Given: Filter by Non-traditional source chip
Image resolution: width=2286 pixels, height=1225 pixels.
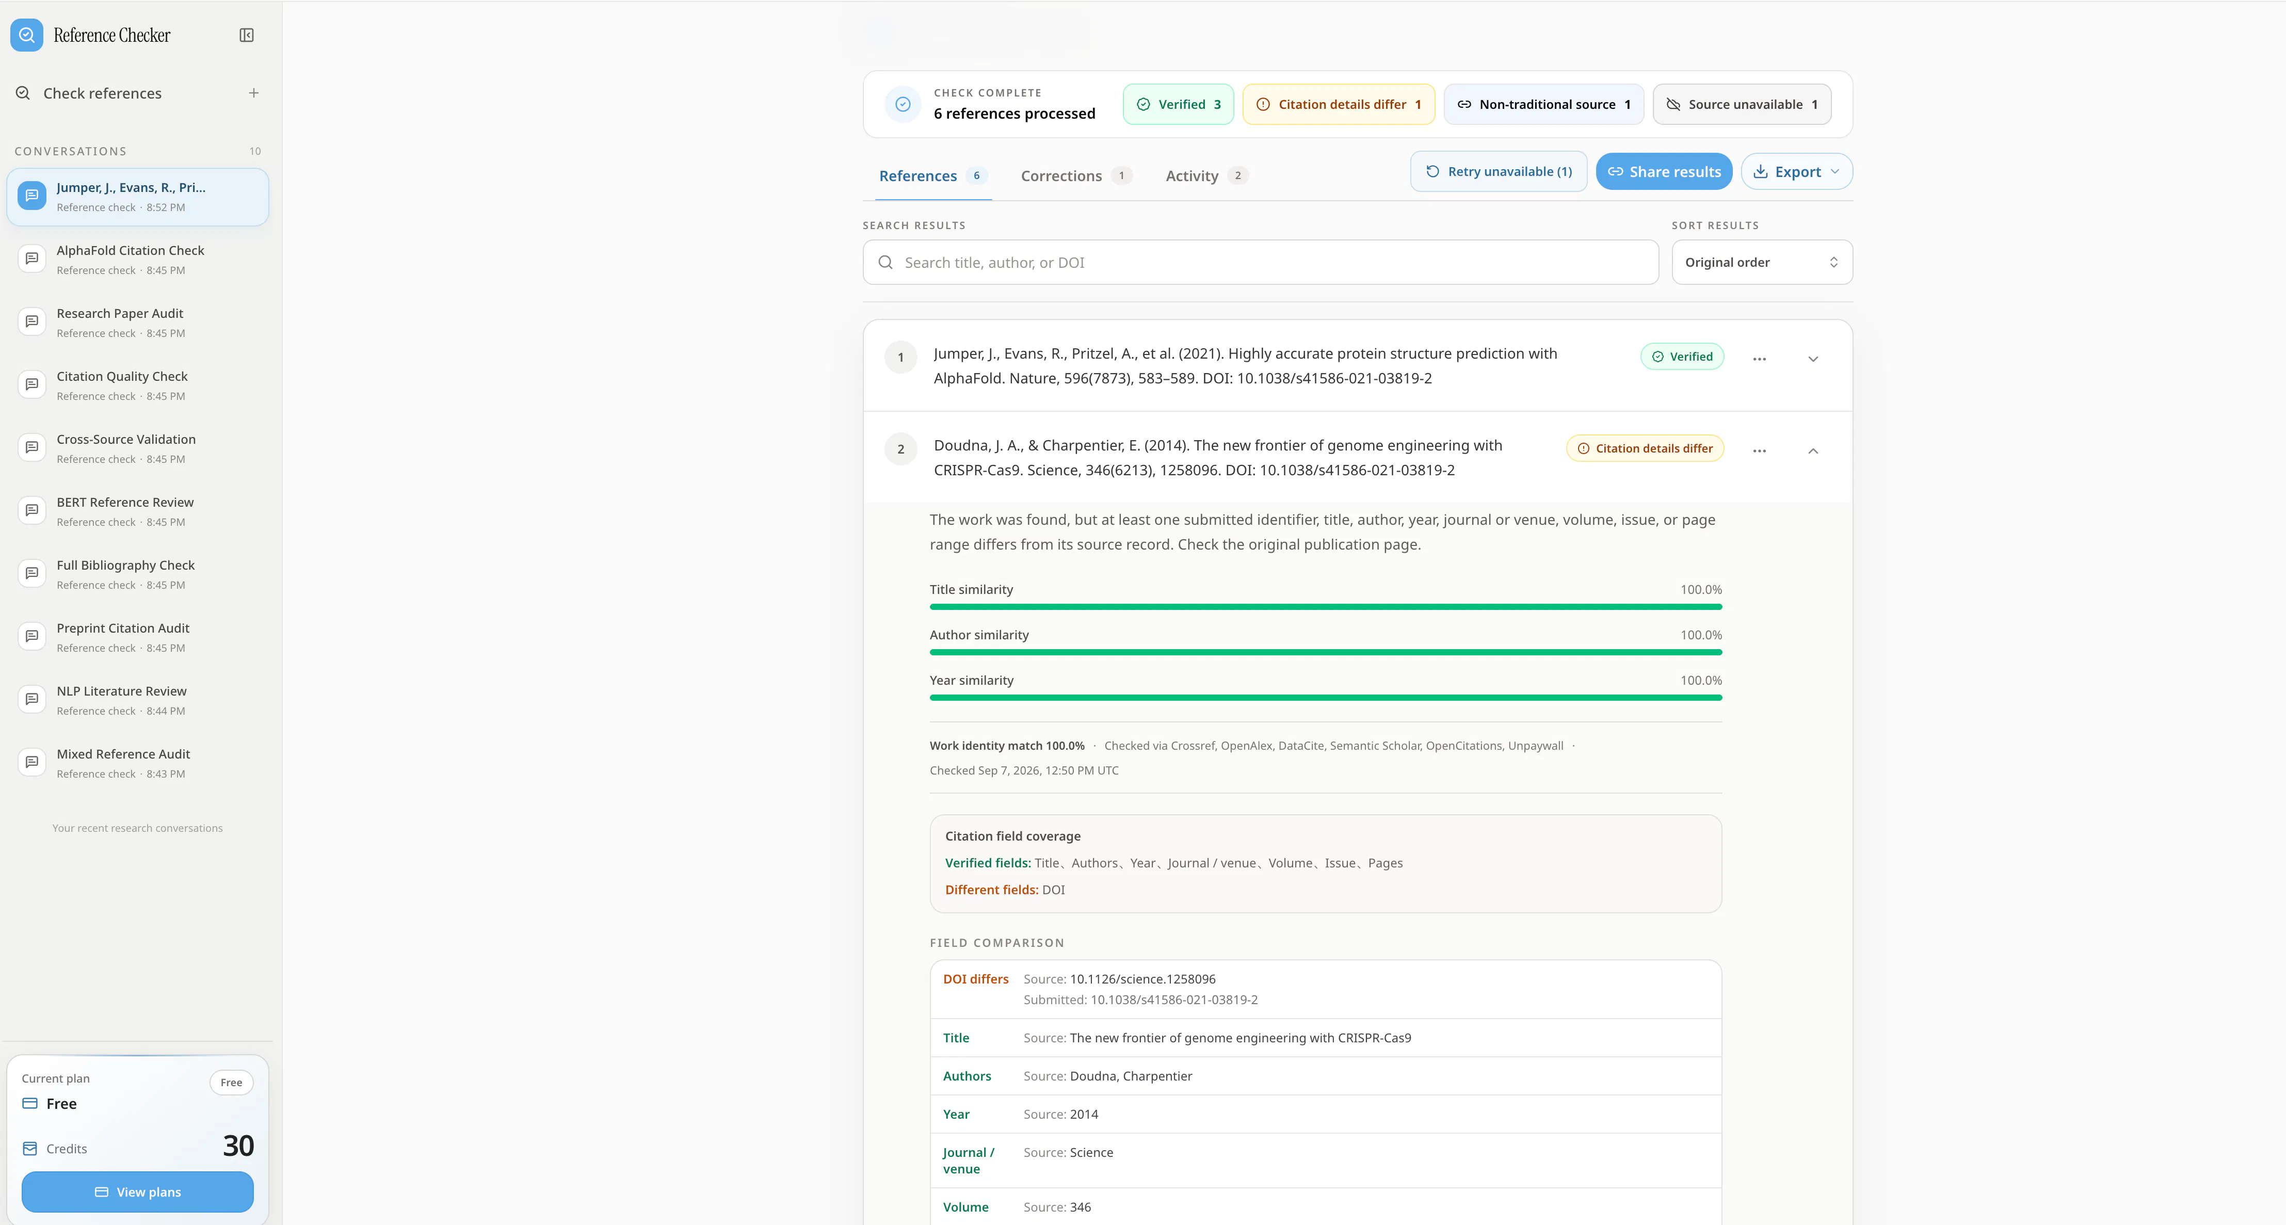Looking at the screenshot, I should pyautogui.click(x=1543, y=105).
